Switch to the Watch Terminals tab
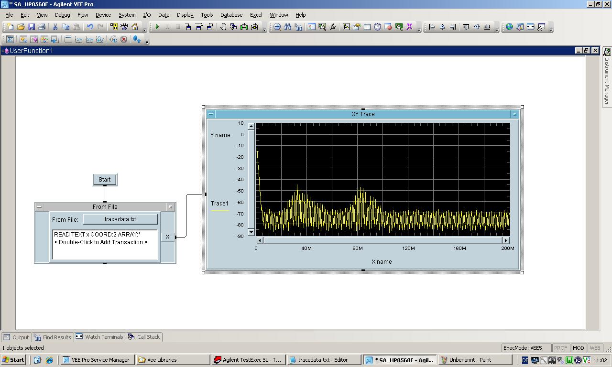The height and width of the screenshot is (367, 612). tap(99, 337)
